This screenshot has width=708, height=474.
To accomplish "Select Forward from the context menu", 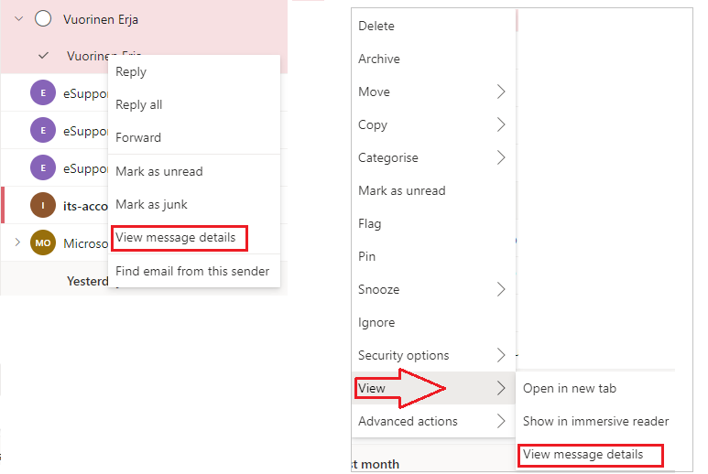I will coord(138,138).
